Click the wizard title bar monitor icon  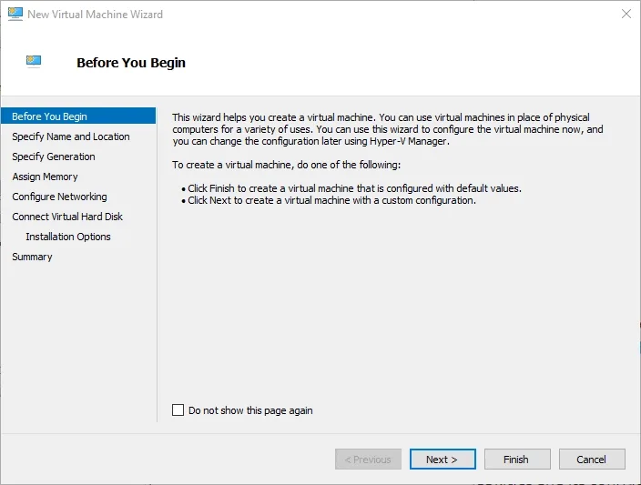[x=15, y=14]
